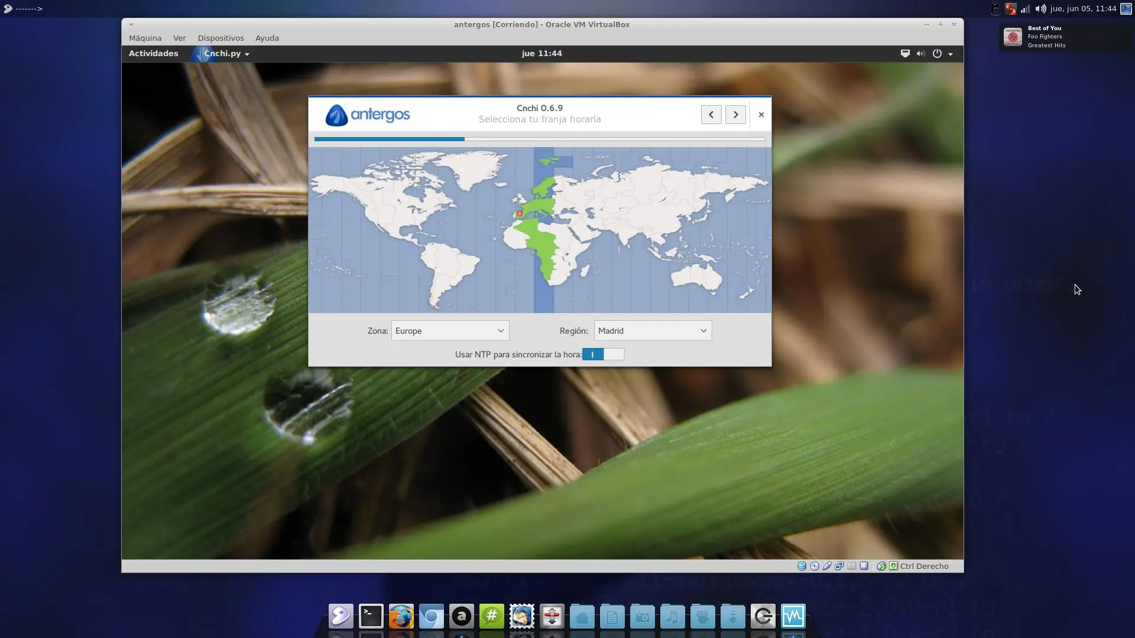Viewport: 1135px width, 638px height.
Task: Launch Chromium from the dock
Action: coord(432,616)
